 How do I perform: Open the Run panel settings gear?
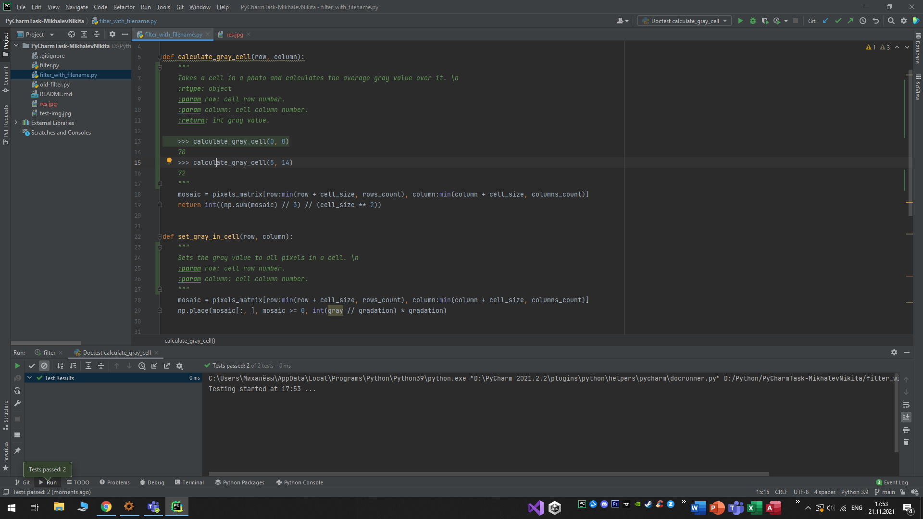click(894, 352)
